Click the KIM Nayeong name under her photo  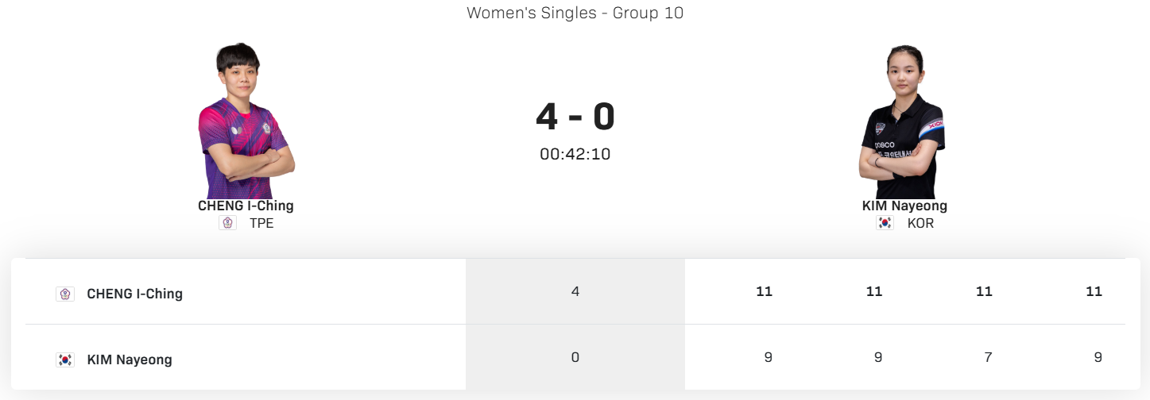pos(904,206)
